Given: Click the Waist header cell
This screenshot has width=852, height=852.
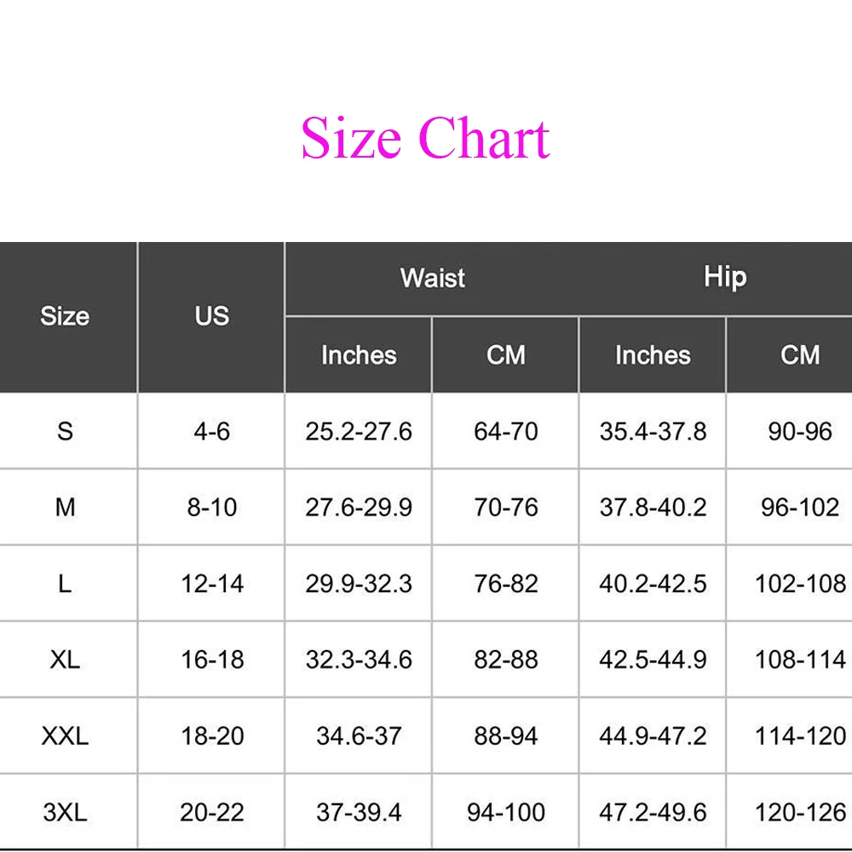Looking at the screenshot, I should pos(433,278).
